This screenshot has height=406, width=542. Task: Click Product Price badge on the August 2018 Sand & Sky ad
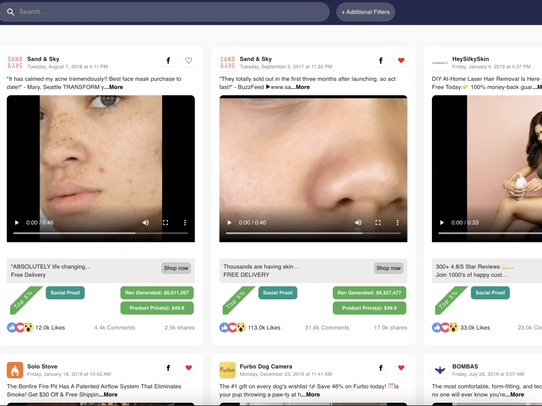tap(157, 308)
